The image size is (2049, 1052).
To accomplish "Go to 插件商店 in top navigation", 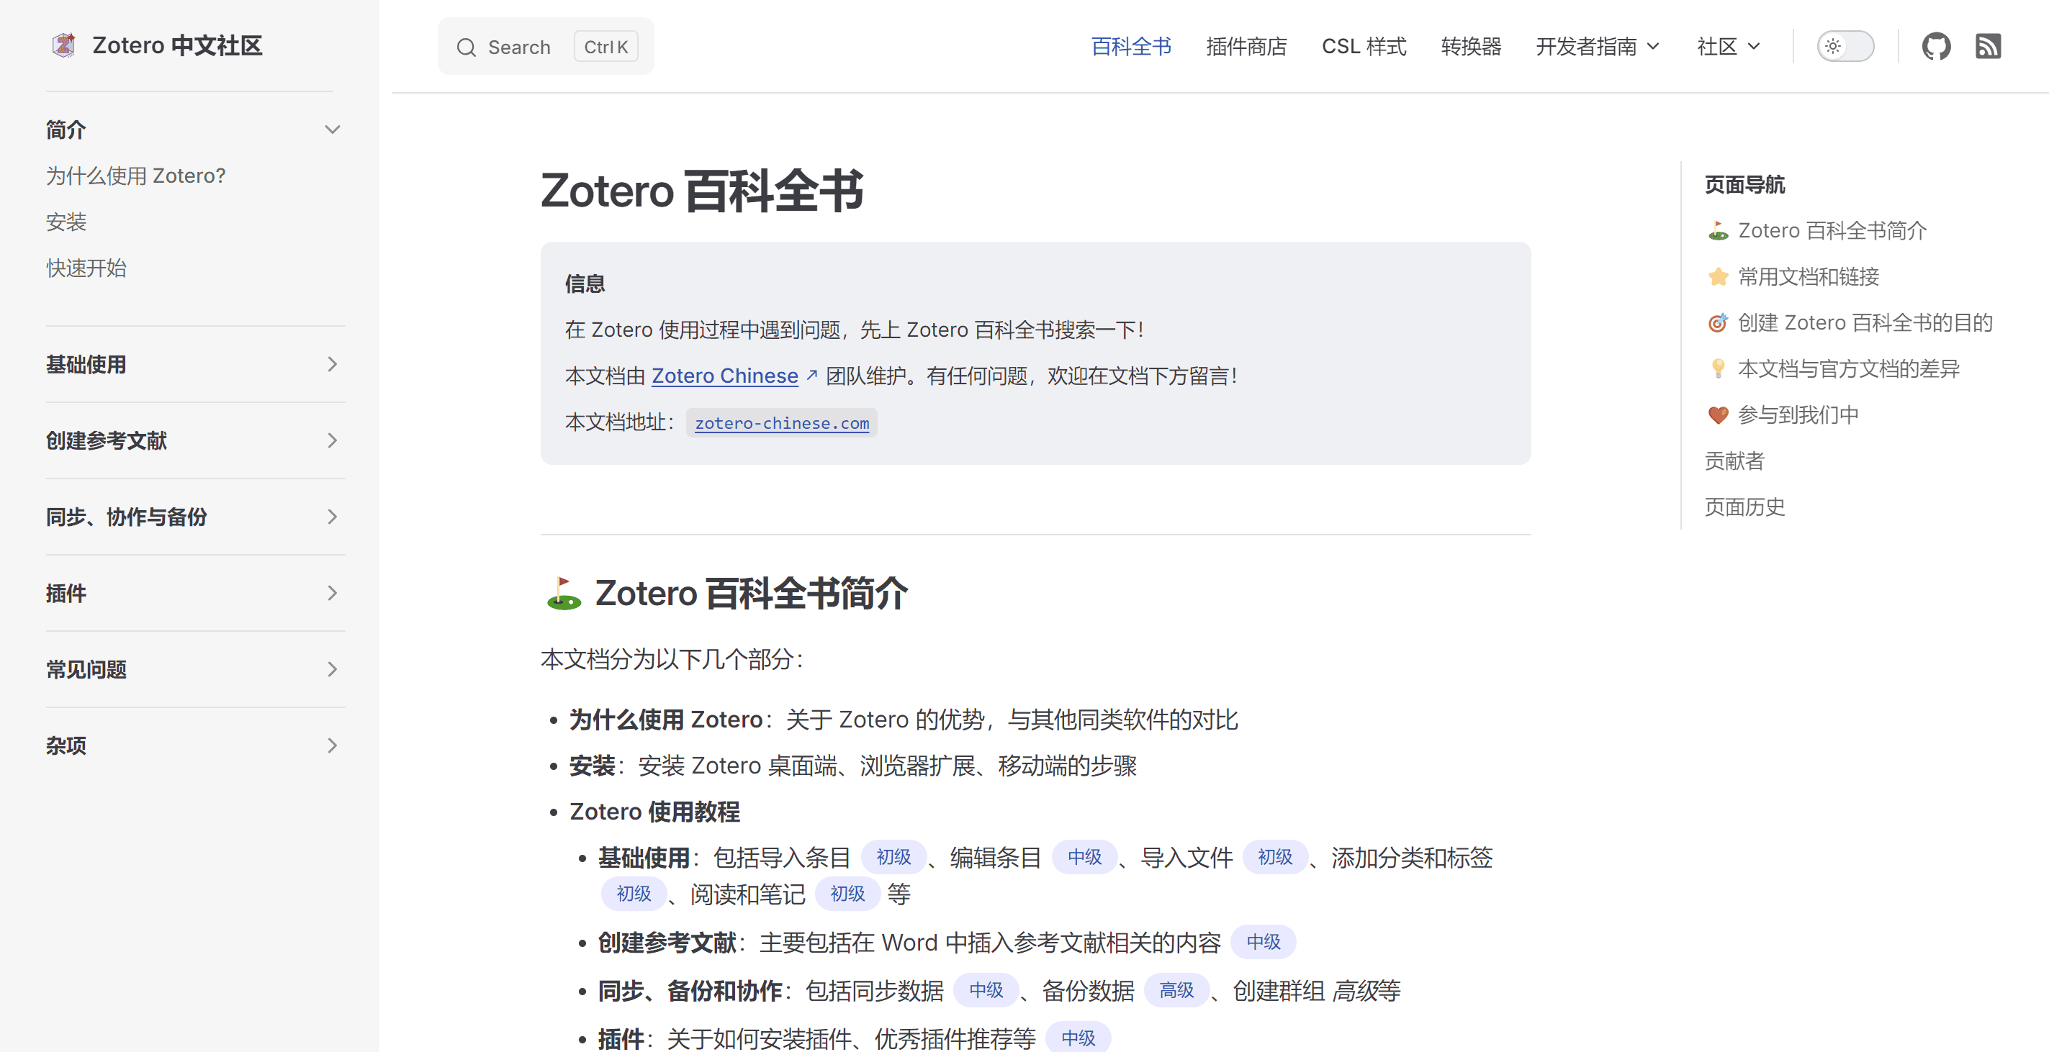I will (1246, 46).
